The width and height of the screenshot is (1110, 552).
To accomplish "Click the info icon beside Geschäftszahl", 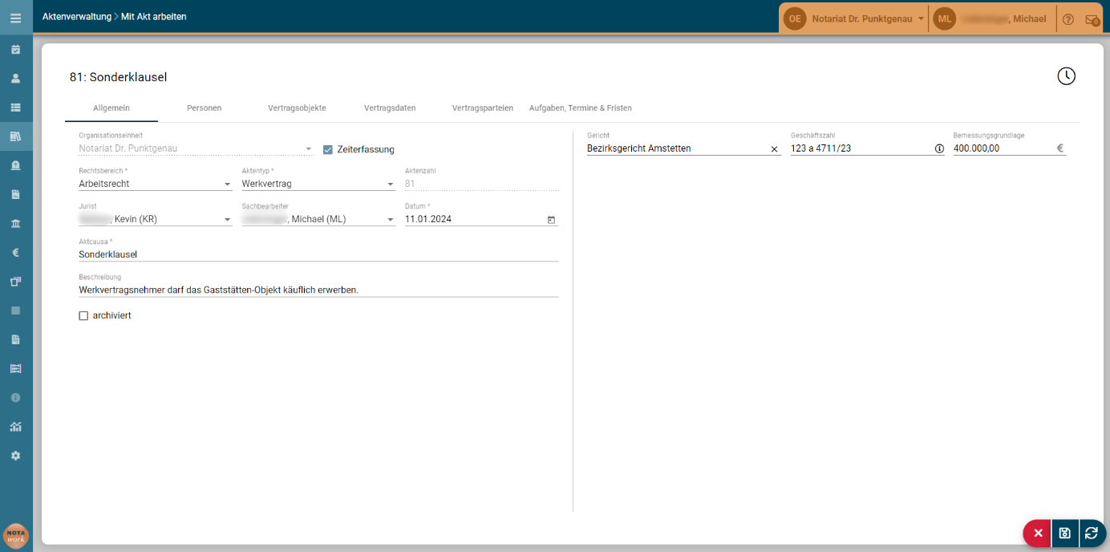I will click(x=939, y=148).
